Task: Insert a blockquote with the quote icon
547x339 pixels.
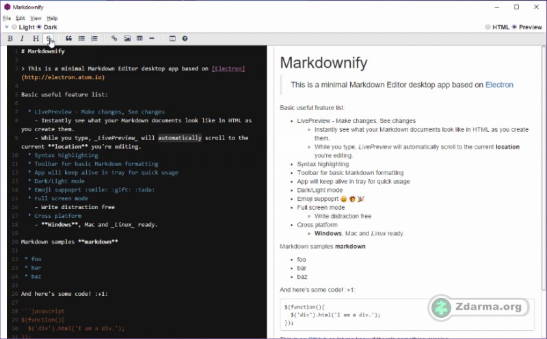Action: point(69,39)
